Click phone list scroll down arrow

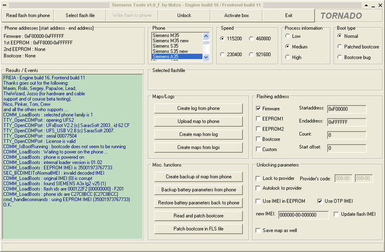(206, 57)
